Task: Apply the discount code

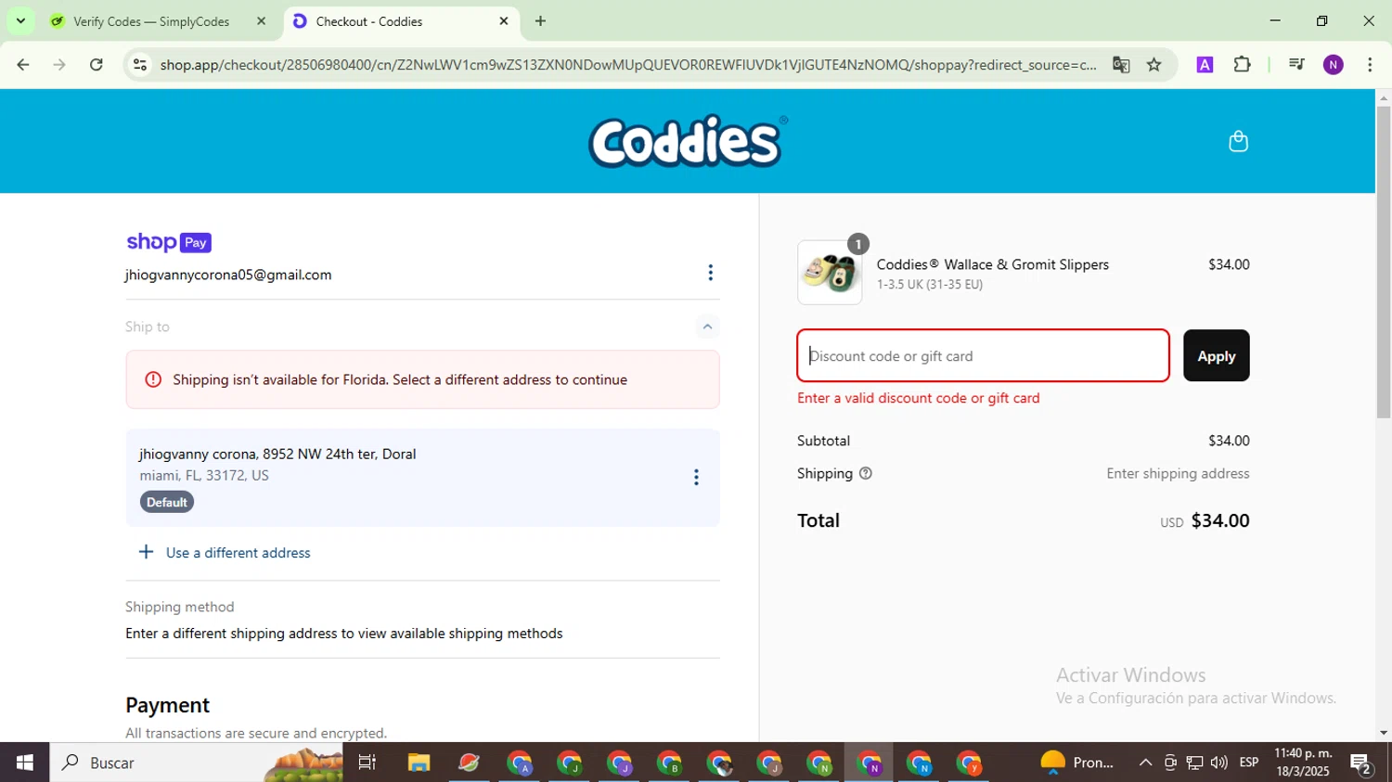Action: pos(1216,355)
